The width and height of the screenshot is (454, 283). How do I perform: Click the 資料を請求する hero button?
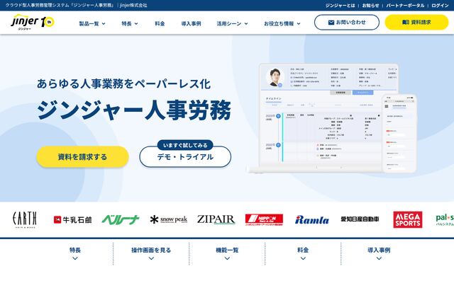[x=82, y=157]
